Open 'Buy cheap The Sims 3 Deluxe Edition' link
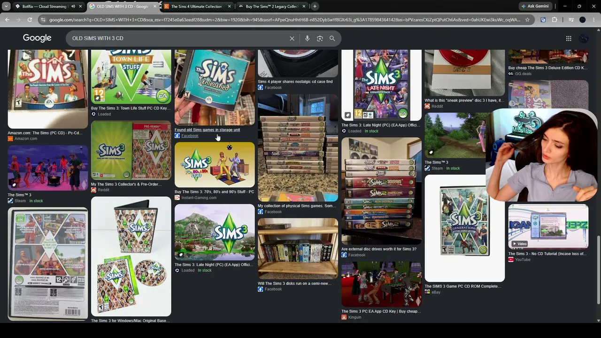This screenshot has height=338, width=601. click(x=547, y=68)
